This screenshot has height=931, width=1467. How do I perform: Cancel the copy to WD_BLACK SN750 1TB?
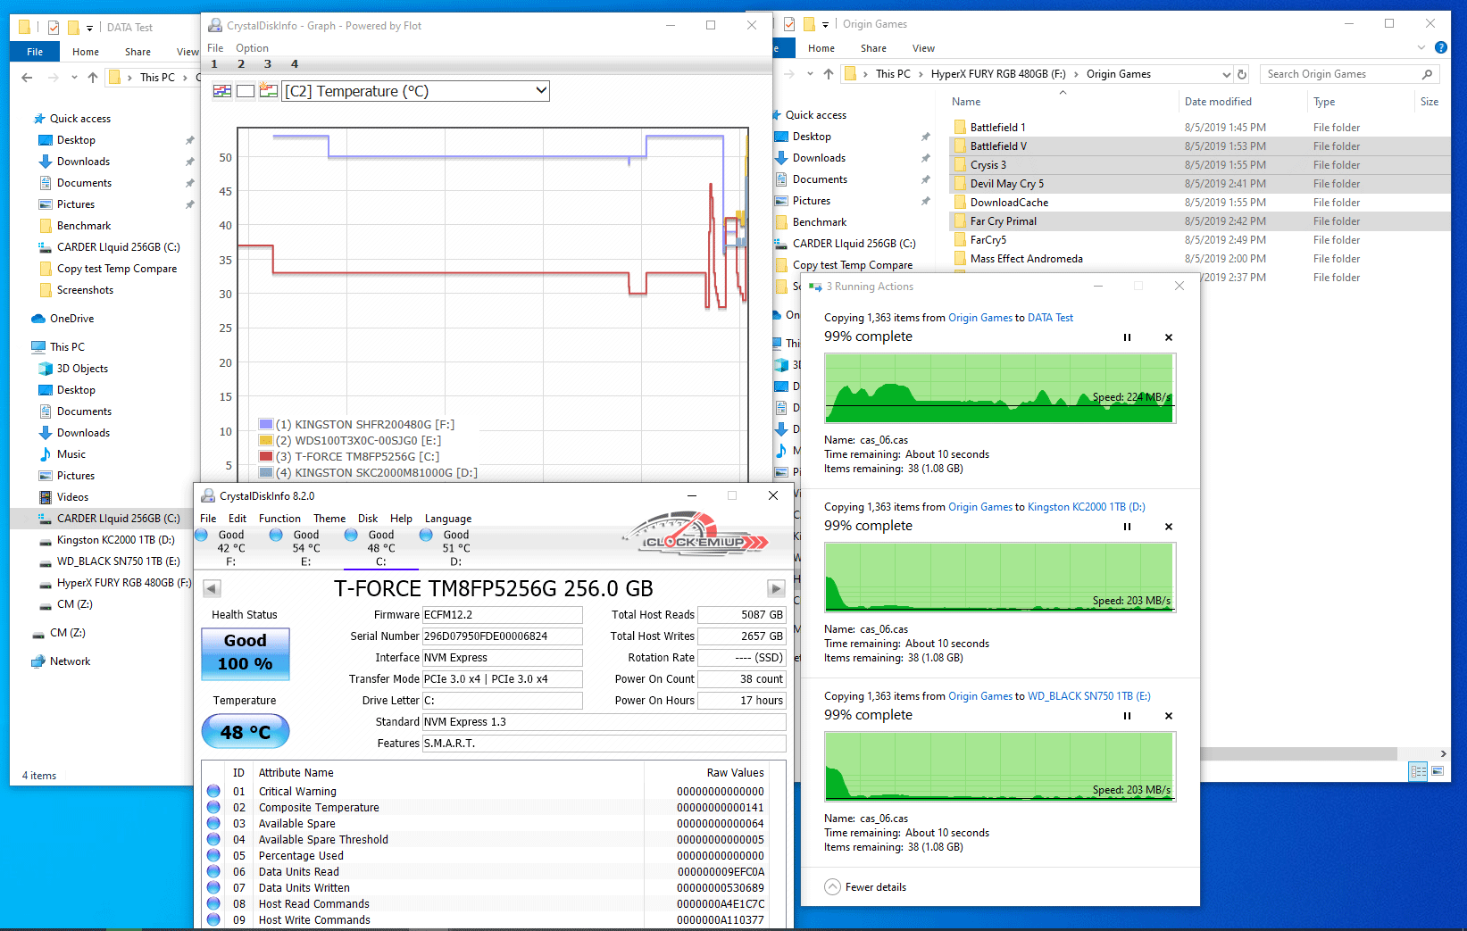click(x=1168, y=716)
